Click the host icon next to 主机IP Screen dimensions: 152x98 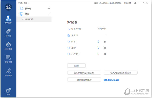(x=69, y=35)
